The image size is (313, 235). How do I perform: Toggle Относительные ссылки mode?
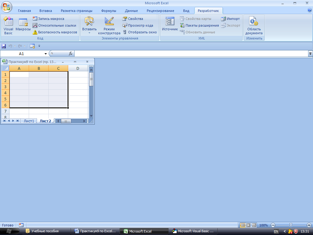click(54, 25)
